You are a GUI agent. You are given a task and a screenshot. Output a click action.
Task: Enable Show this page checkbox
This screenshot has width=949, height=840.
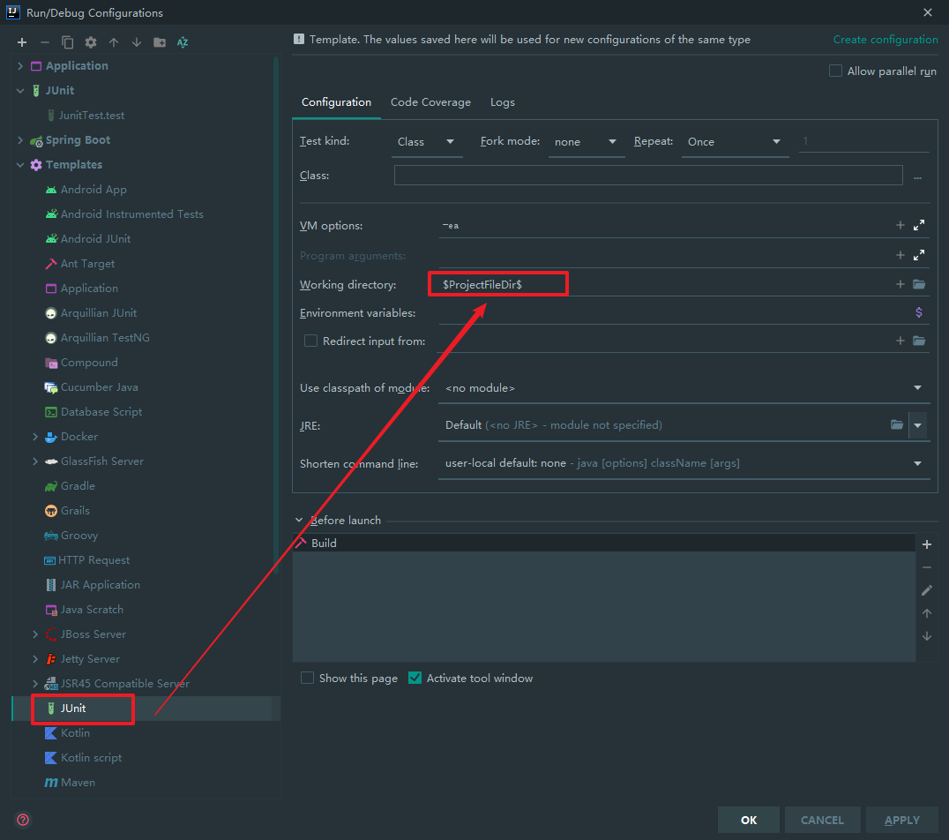[308, 679]
